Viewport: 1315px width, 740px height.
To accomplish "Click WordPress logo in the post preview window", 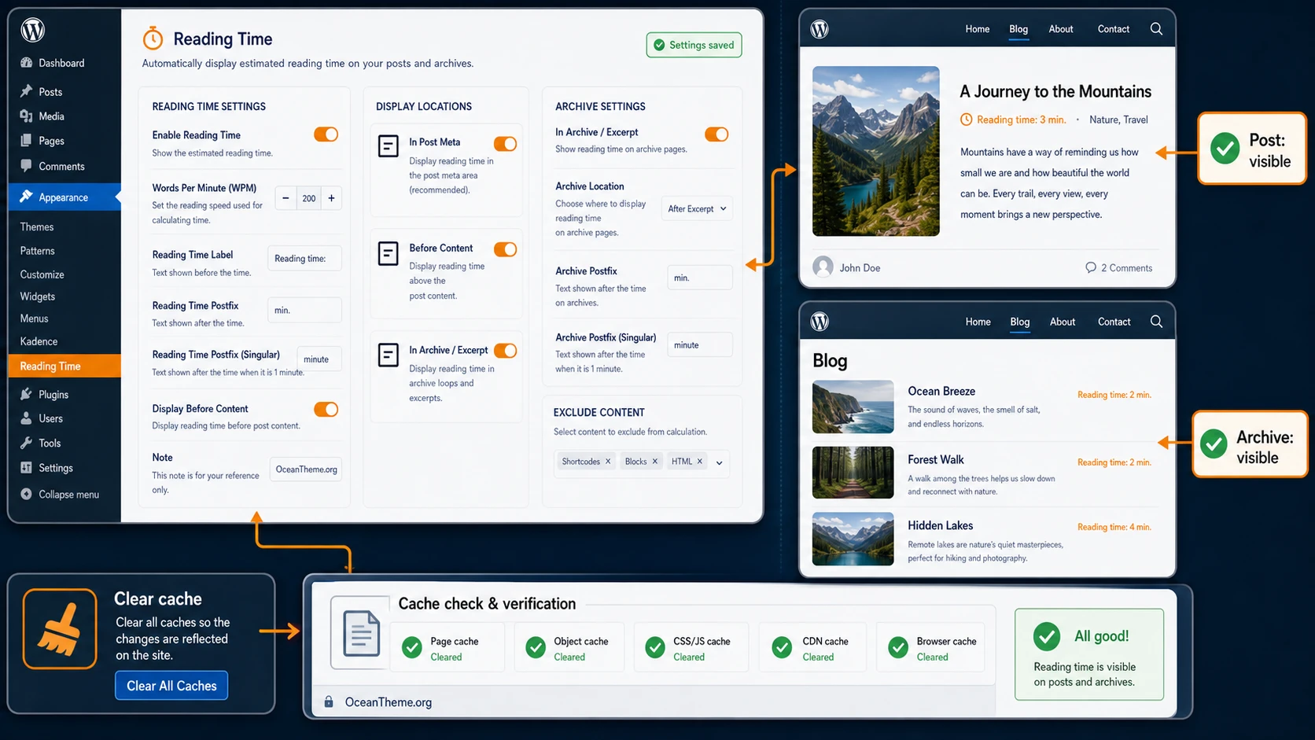I will click(x=820, y=29).
